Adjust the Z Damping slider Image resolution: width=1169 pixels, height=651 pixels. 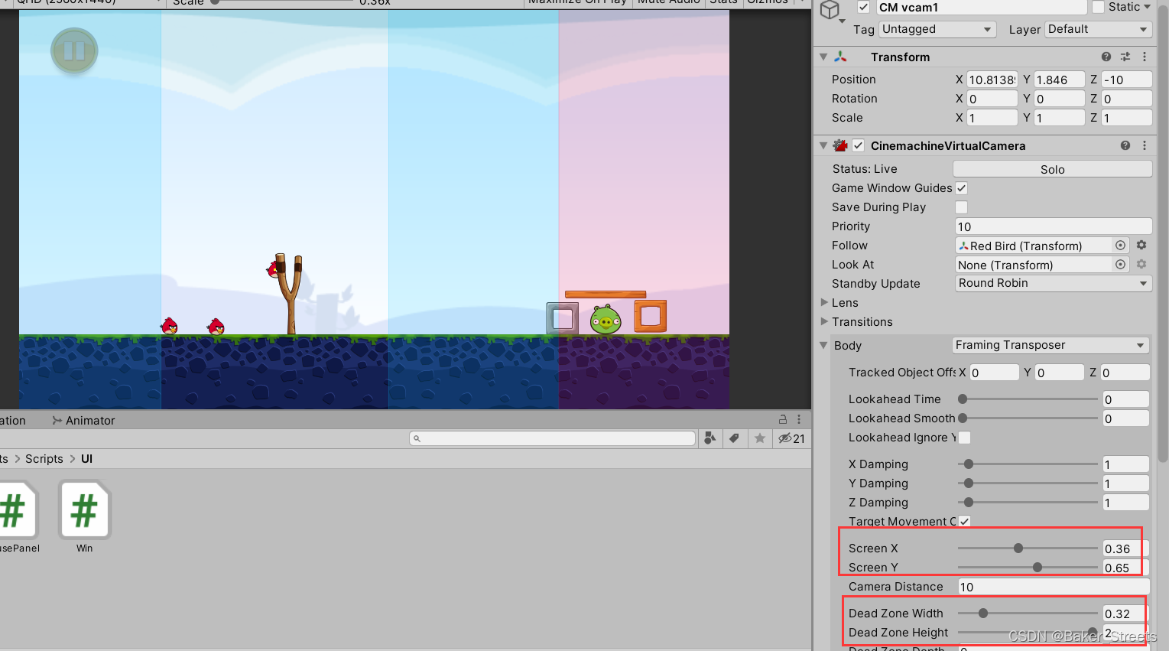(x=1028, y=503)
